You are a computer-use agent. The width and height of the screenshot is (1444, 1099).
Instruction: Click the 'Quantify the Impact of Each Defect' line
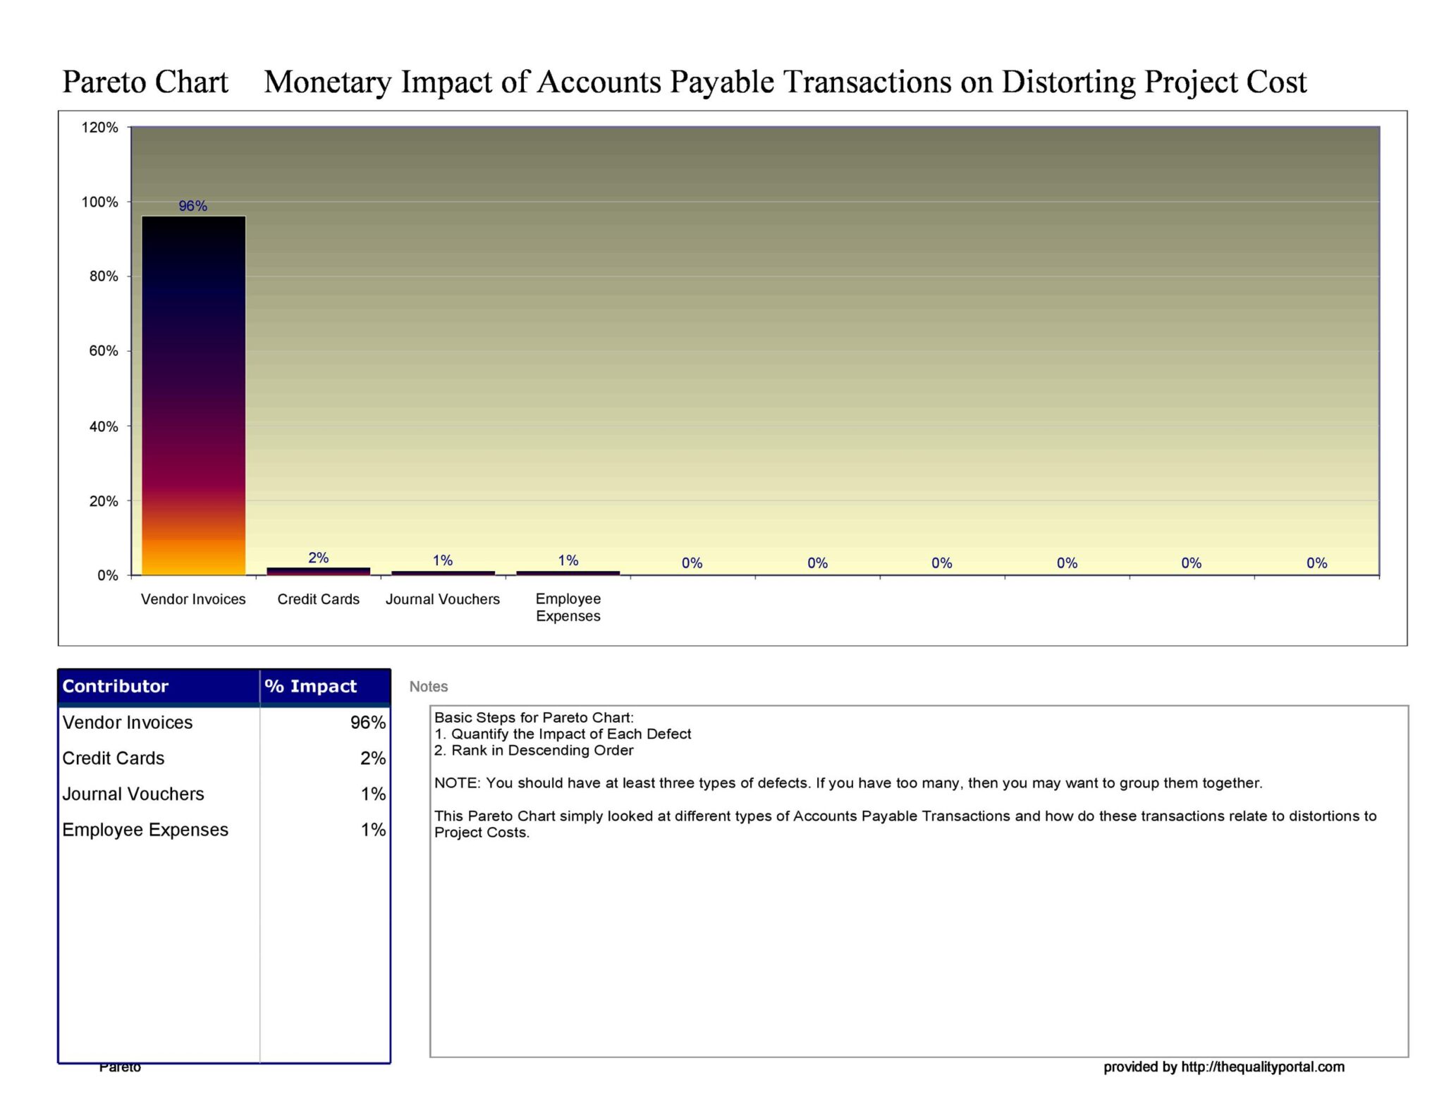tap(563, 734)
